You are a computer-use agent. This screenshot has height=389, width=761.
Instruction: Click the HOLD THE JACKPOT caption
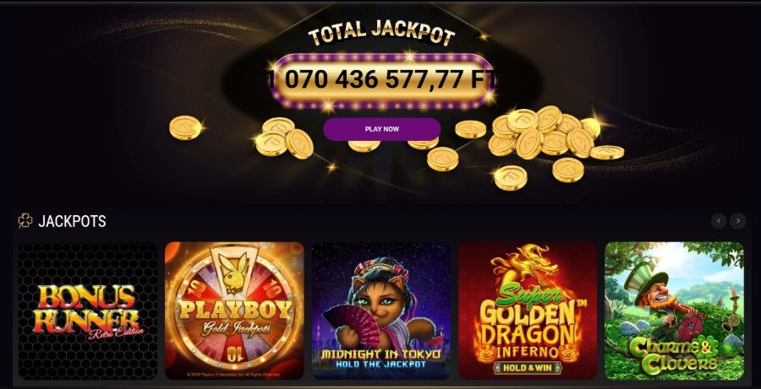coord(381,365)
